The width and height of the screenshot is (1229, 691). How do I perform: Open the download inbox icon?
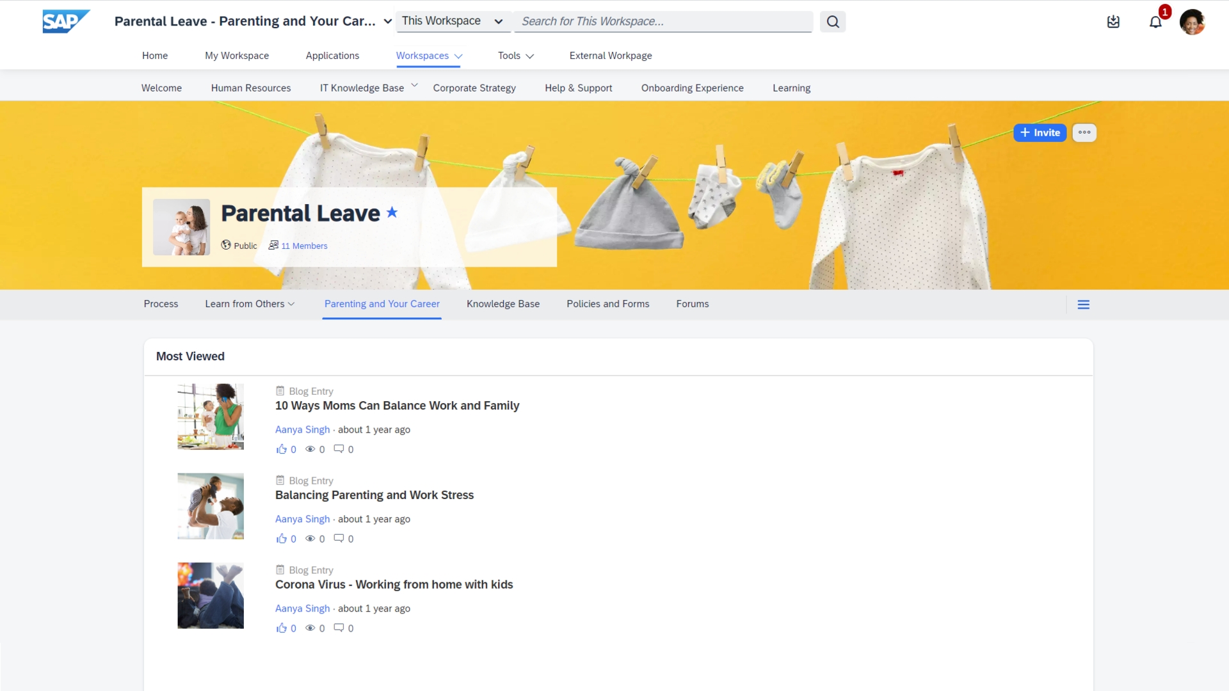pos(1113,22)
